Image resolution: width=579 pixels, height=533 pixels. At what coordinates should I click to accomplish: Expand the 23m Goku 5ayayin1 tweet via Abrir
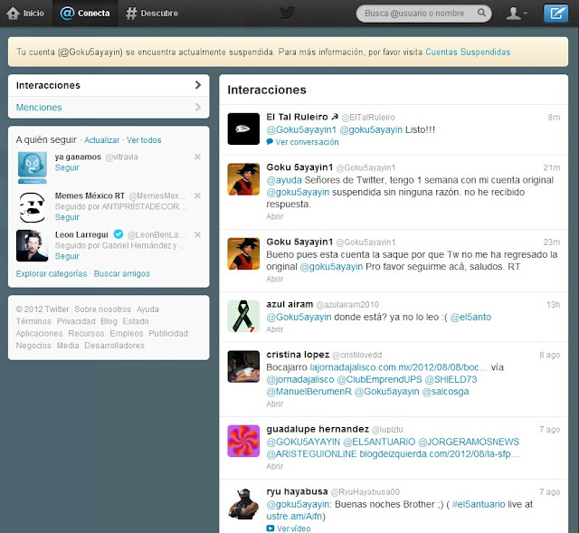pyautogui.click(x=275, y=280)
